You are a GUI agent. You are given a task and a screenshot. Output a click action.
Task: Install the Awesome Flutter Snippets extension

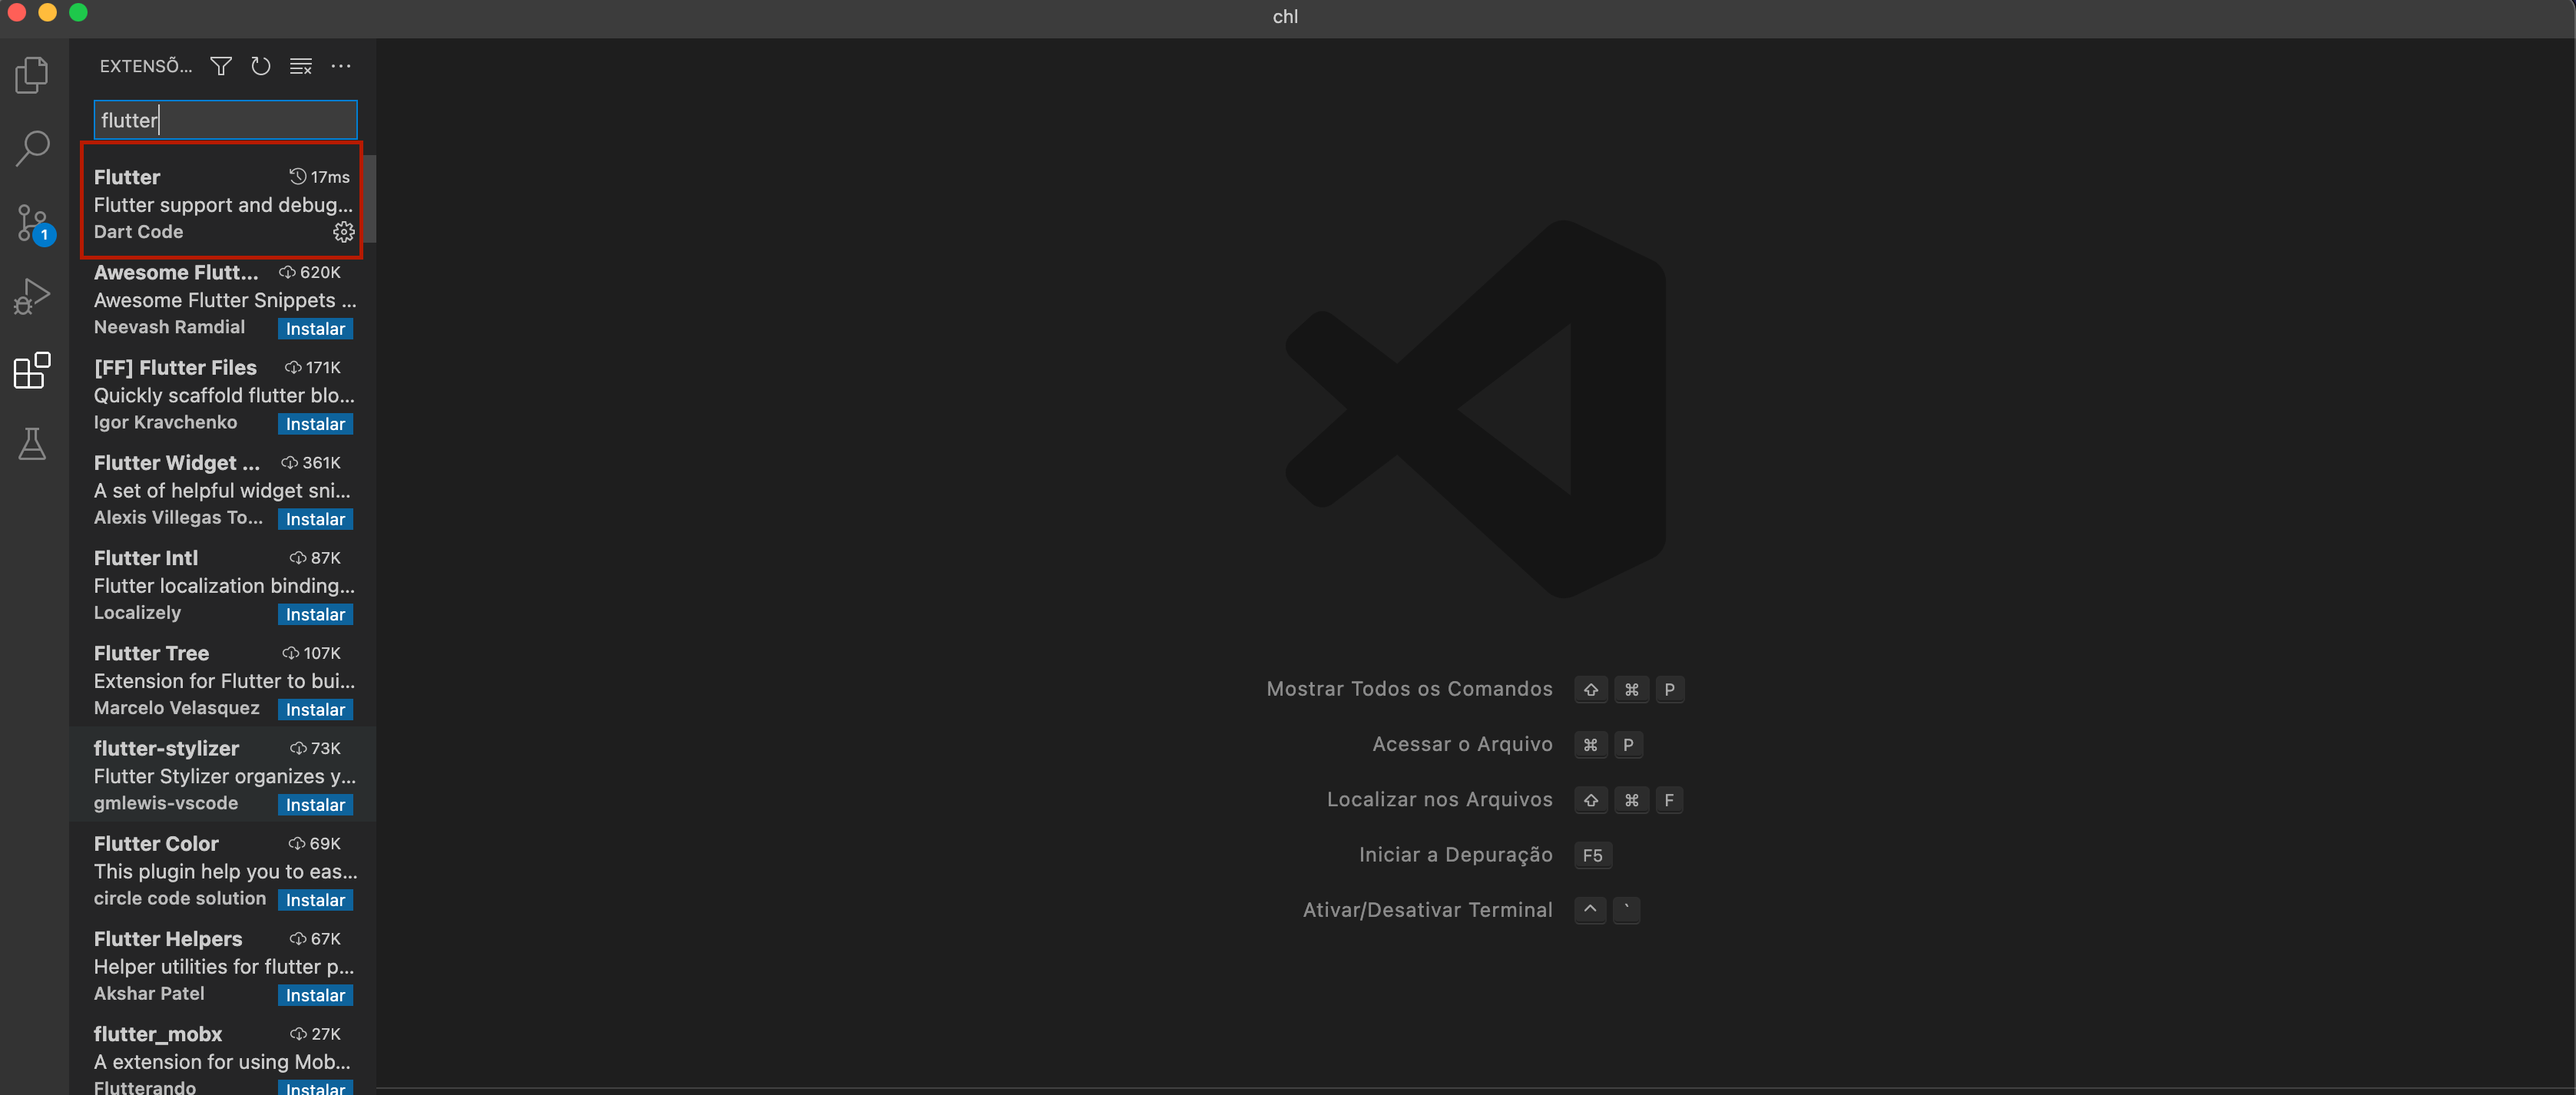314,328
